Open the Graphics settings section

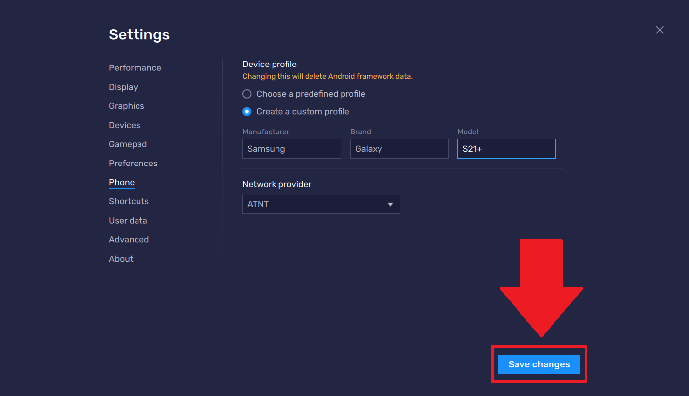tap(126, 106)
